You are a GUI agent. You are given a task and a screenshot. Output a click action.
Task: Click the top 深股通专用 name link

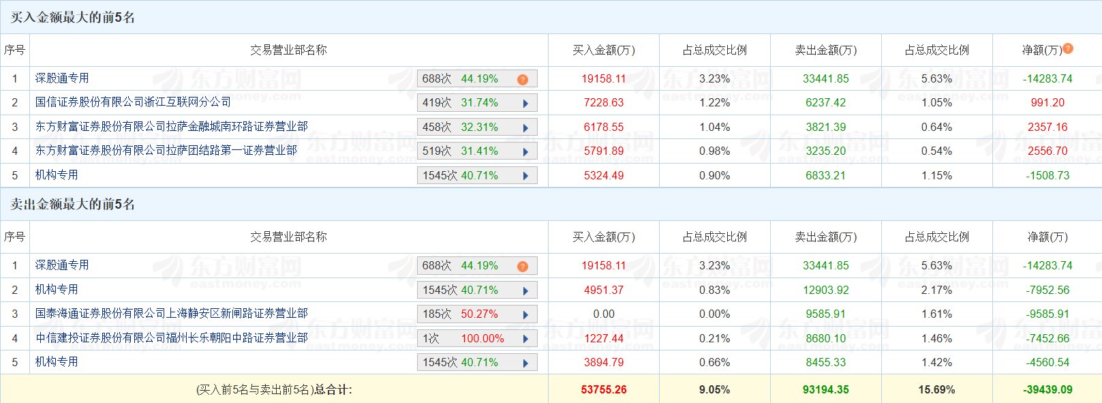tap(62, 78)
